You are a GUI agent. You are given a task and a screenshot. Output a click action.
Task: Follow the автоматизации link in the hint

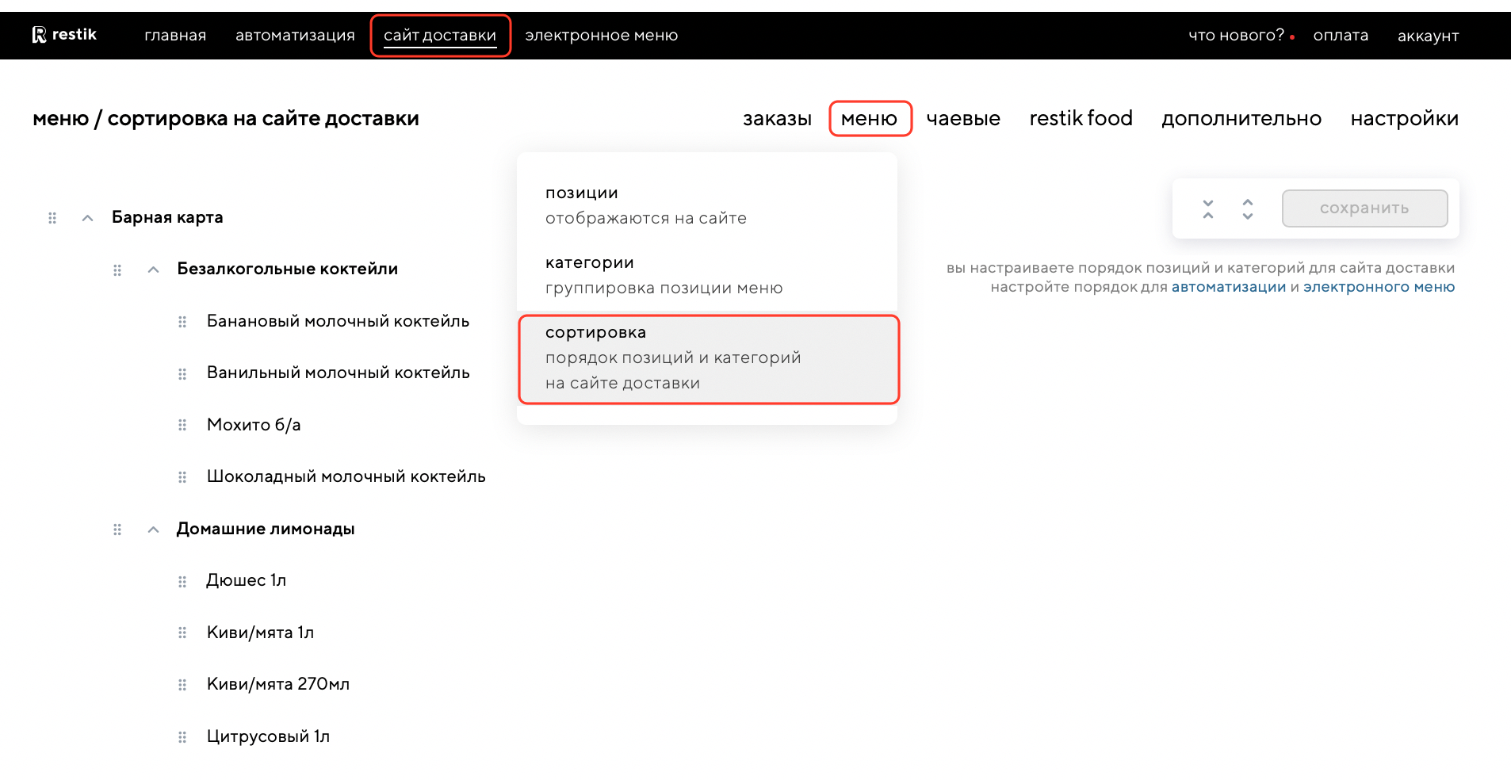[1228, 287]
